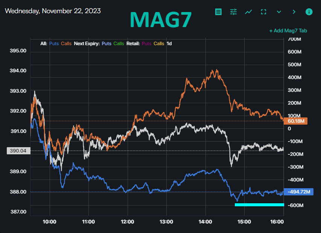Click the -300M right axis label

click(x=295, y=167)
